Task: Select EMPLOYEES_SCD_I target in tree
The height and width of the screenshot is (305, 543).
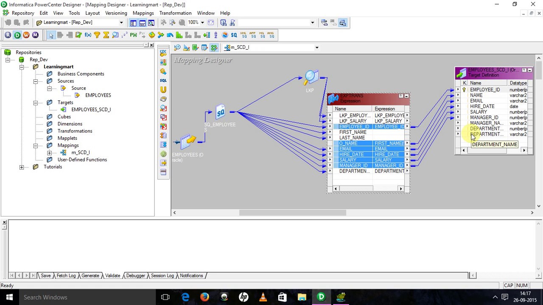Action: (91, 110)
